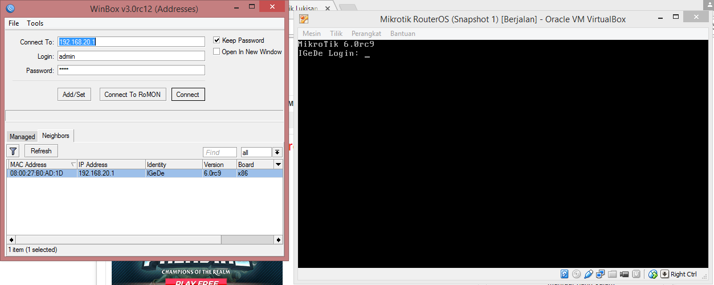Select IP address 192.168.20.1 in the table

click(x=111, y=173)
